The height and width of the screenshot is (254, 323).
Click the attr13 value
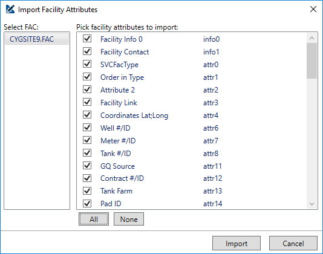[212, 191]
